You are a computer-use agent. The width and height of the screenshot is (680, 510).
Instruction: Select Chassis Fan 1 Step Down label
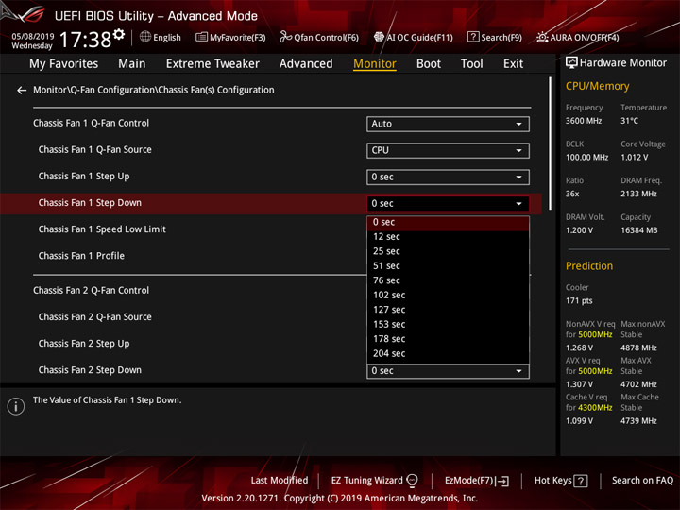[90, 203]
